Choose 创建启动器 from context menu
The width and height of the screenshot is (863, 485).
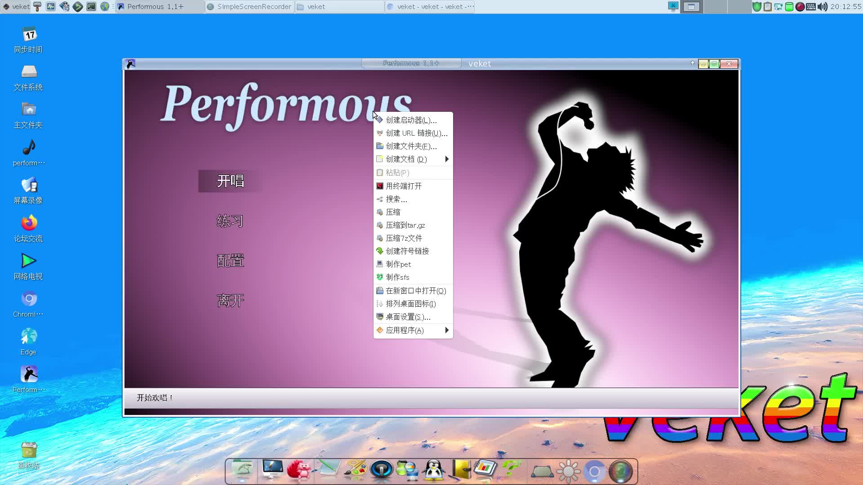413,120
